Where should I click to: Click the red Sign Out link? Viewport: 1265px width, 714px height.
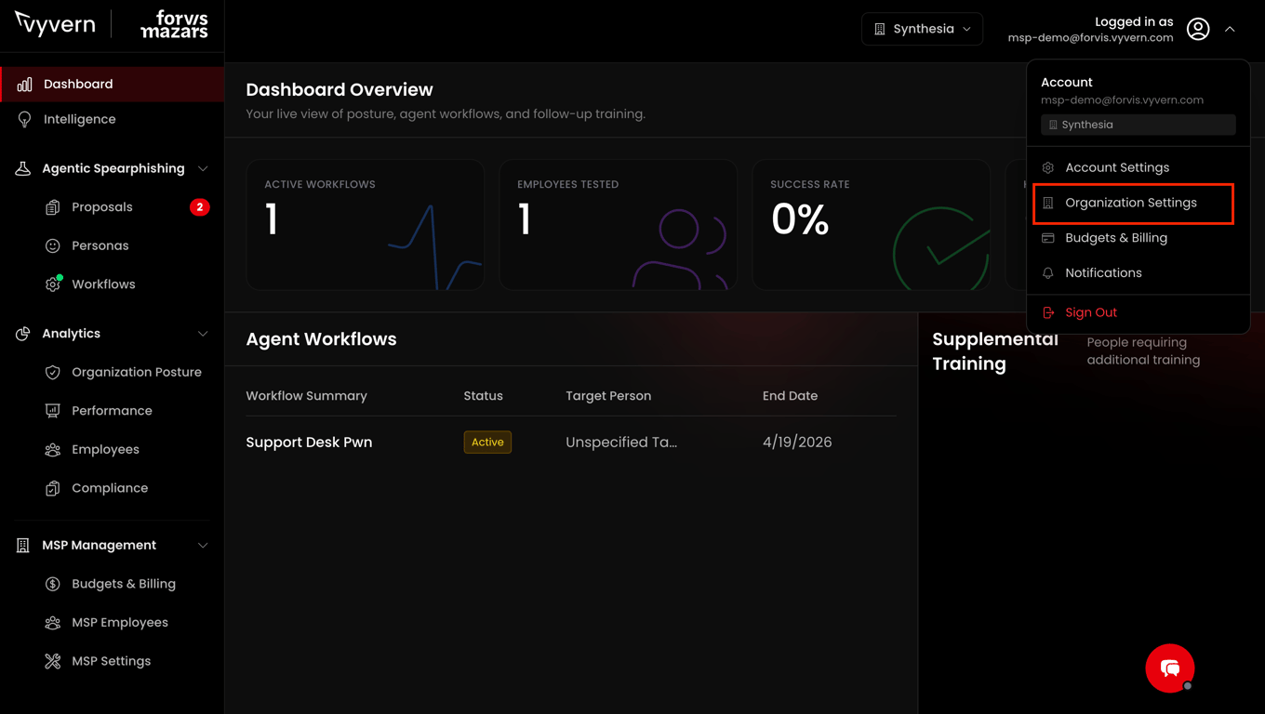coord(1091,312)
